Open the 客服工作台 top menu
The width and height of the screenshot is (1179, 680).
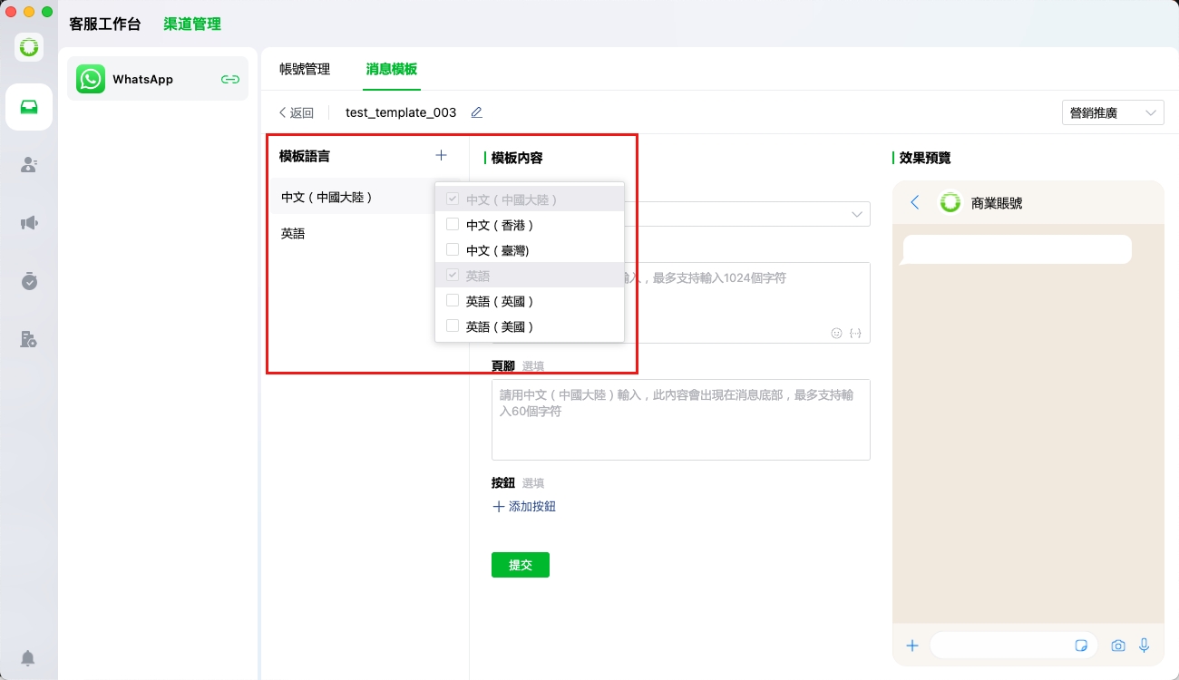[105, 24]
